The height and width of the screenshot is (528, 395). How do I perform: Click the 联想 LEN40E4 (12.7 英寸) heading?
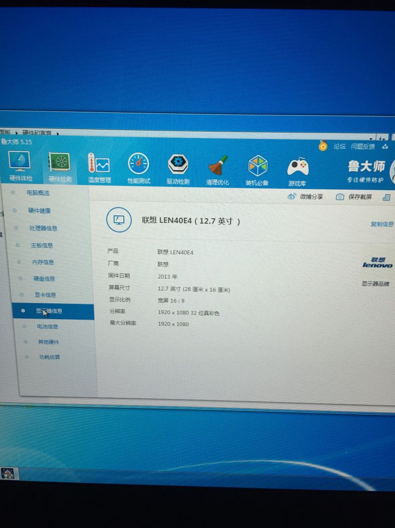[191, 221]
